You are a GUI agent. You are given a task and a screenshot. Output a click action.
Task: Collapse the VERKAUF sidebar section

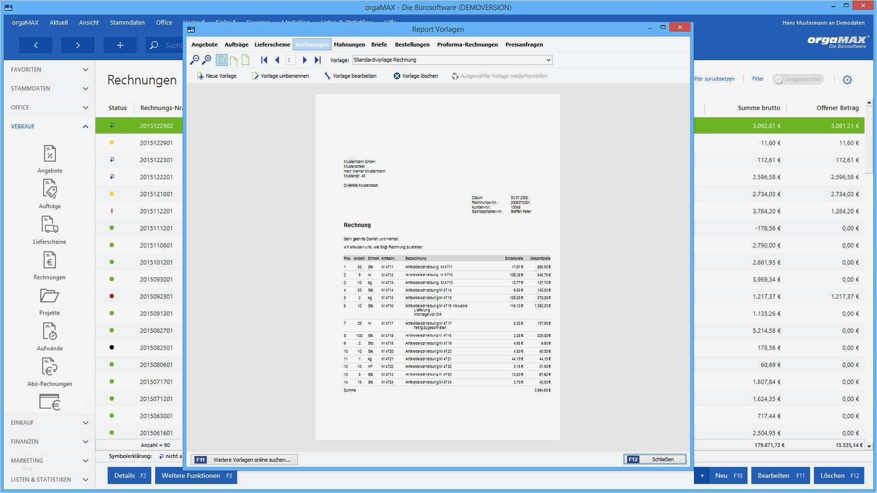[x=49, y=127]
